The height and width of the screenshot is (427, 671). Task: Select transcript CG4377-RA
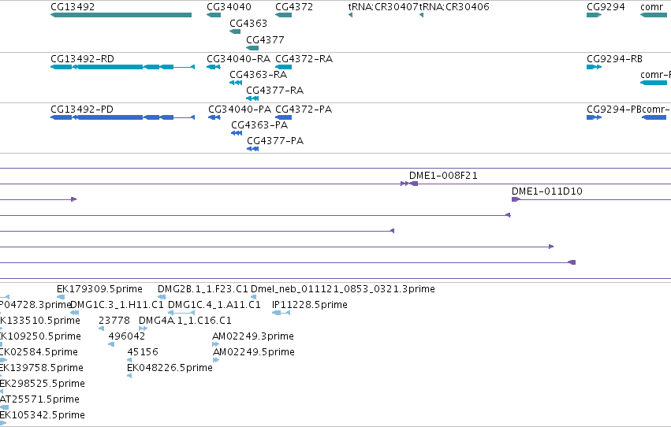pos(252,98)
